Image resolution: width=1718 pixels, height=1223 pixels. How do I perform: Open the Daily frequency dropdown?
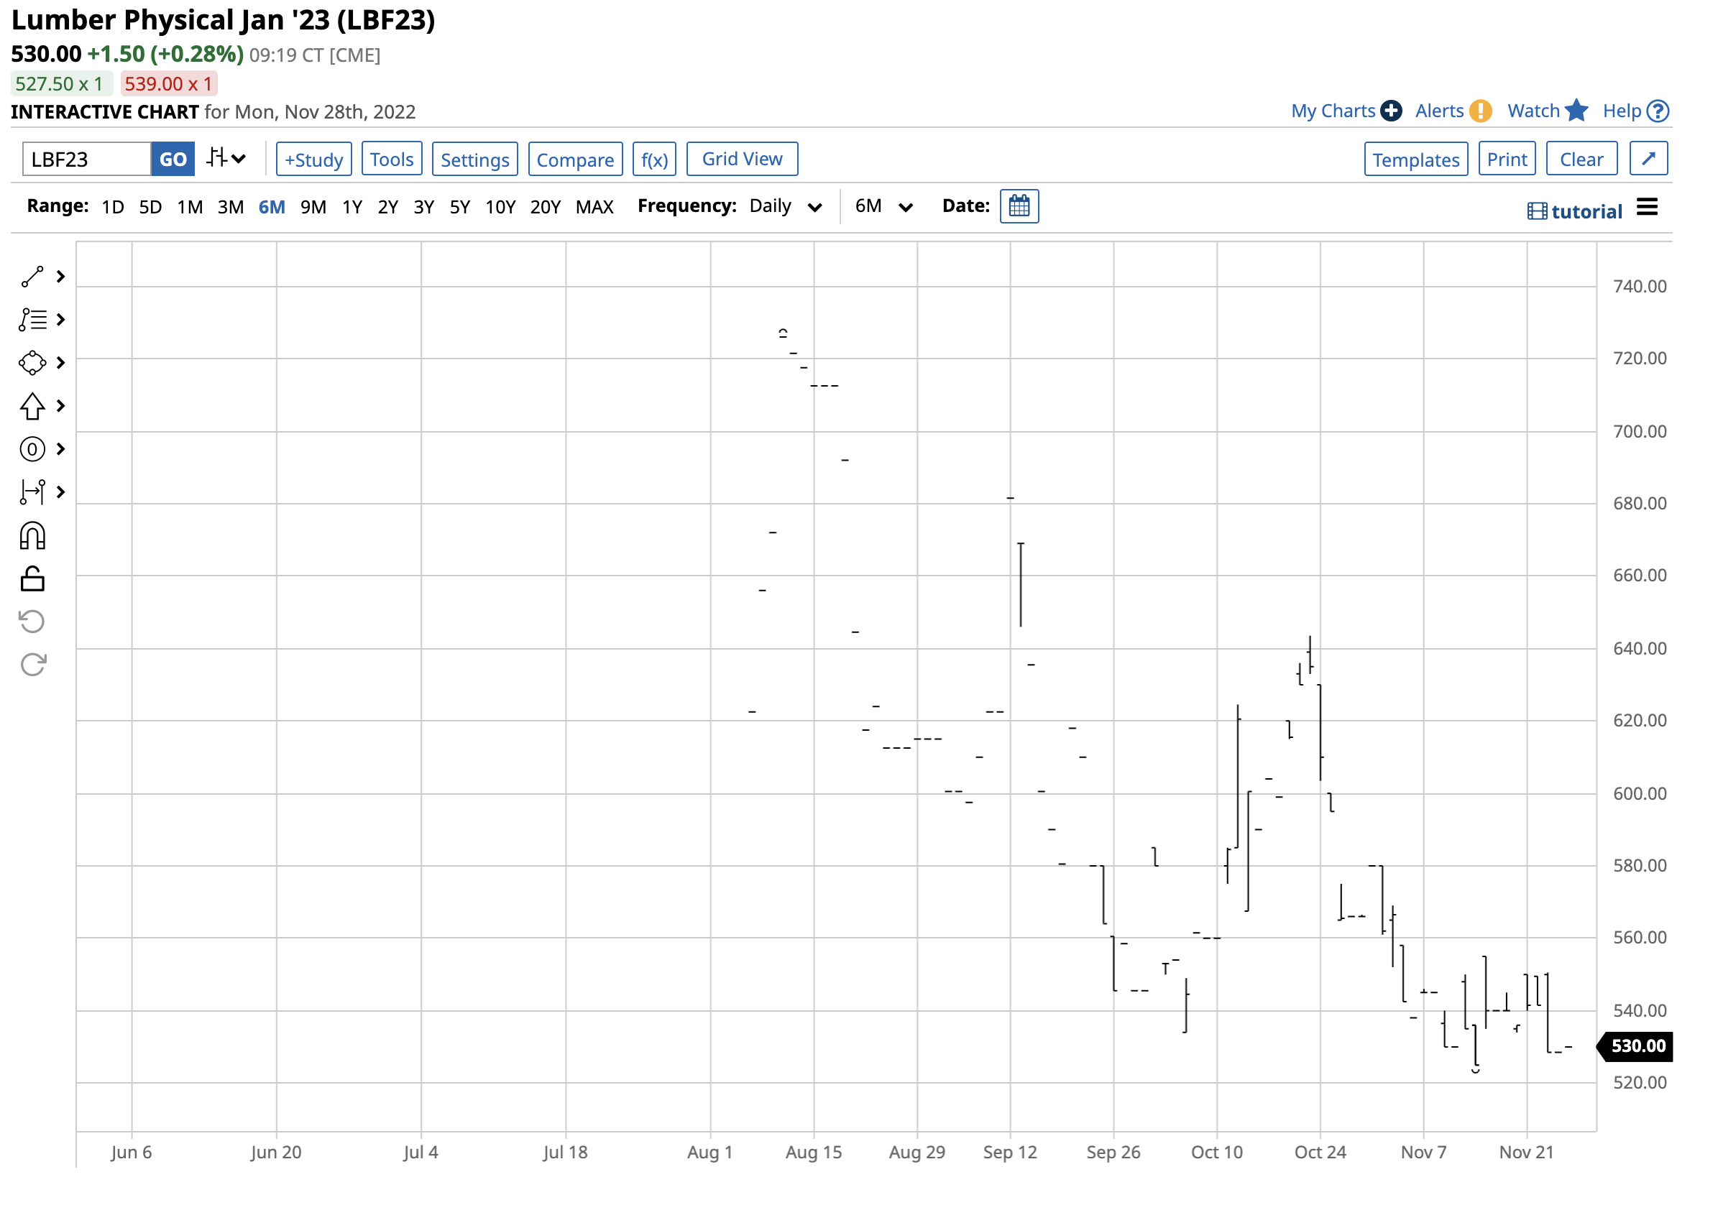[785, 207]
